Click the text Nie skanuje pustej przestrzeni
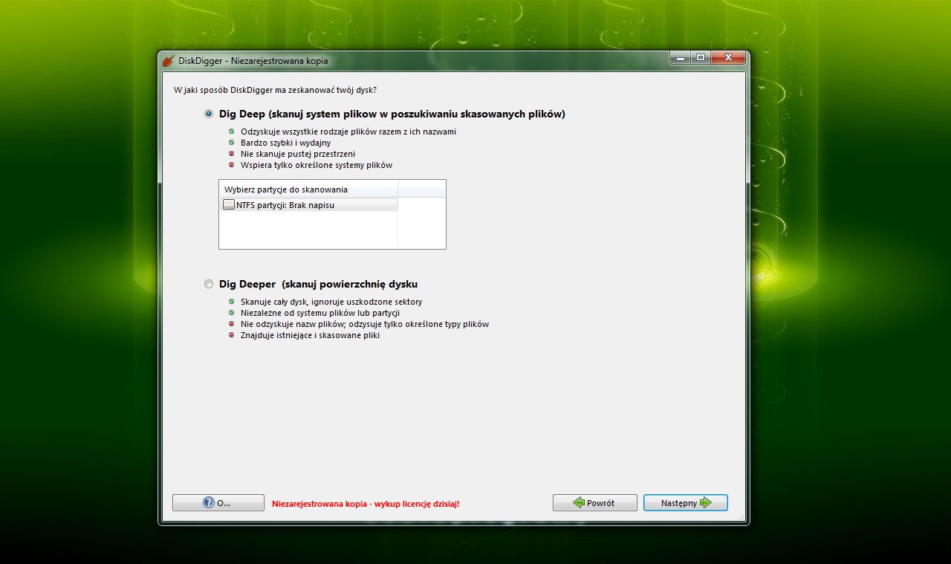The height and width of the screenshot is (564, 951). click(298, 154)
